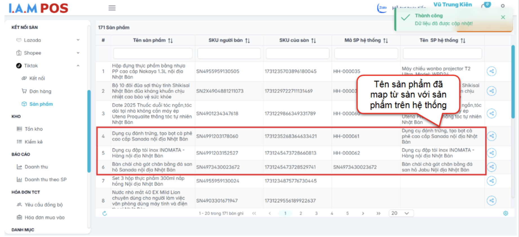519x237 pixels.
Task: Click the SKU của sàn filter field
Action: [x=297, y=53]
